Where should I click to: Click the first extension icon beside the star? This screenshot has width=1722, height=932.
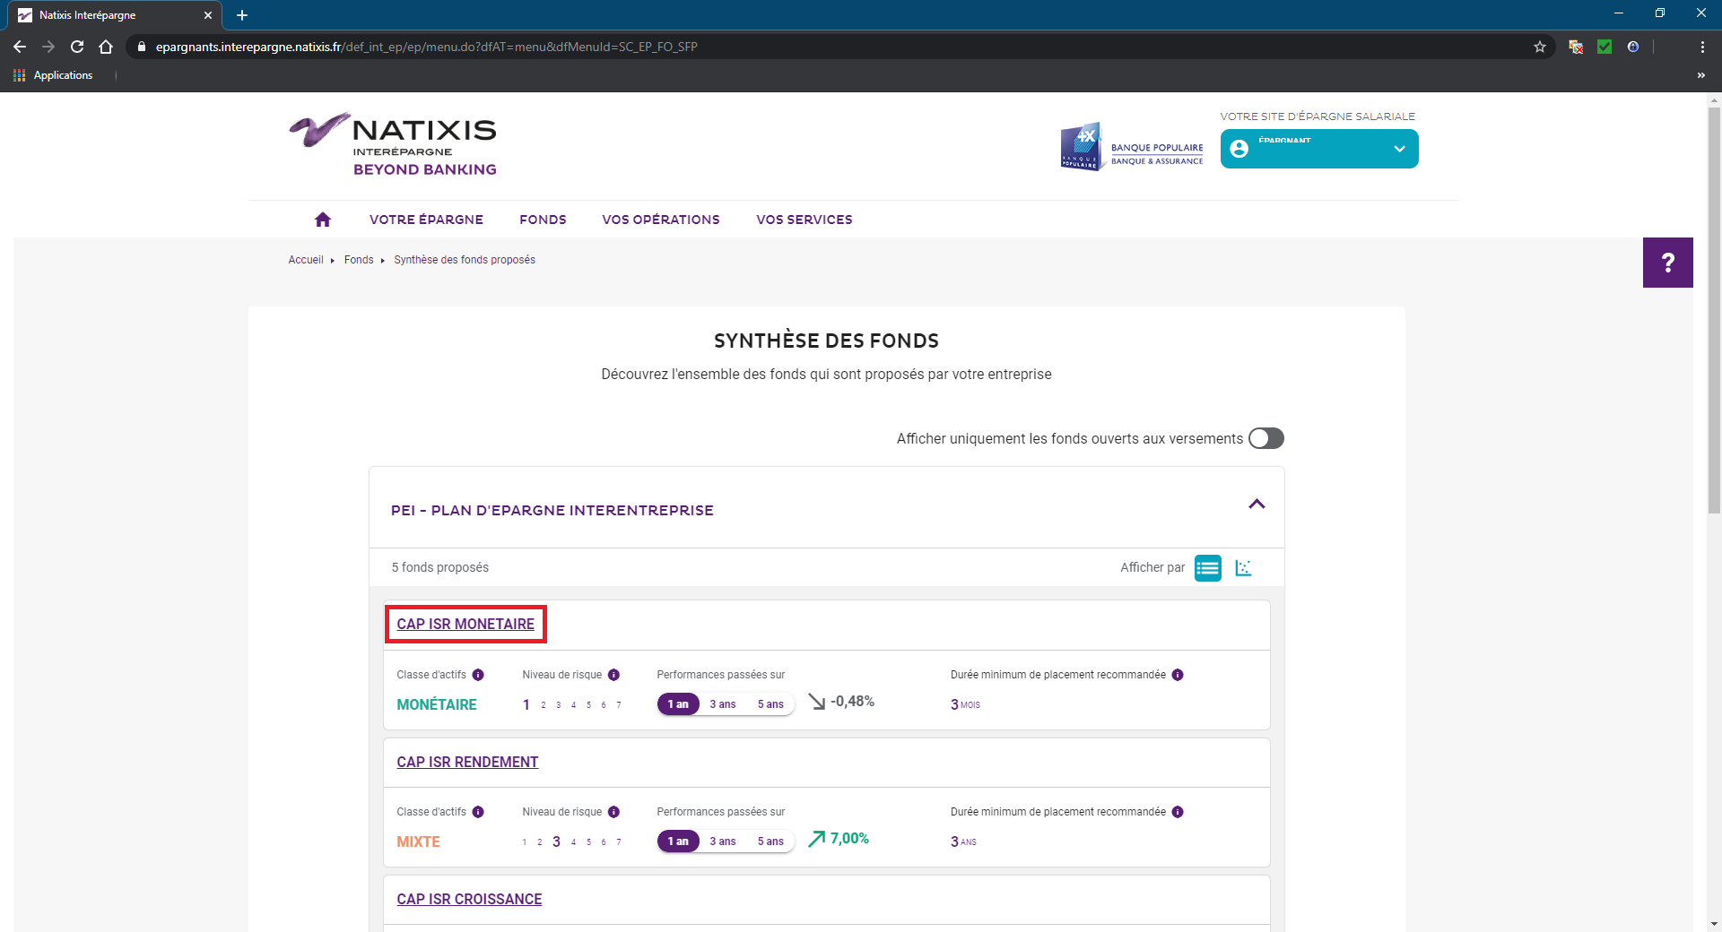[x=1576, y=47]
